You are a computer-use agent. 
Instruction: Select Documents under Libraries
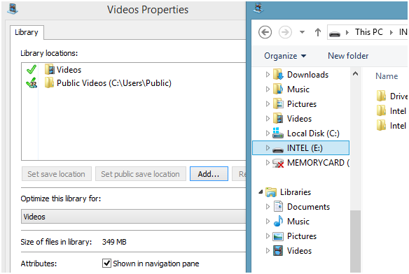pos(308,206)
